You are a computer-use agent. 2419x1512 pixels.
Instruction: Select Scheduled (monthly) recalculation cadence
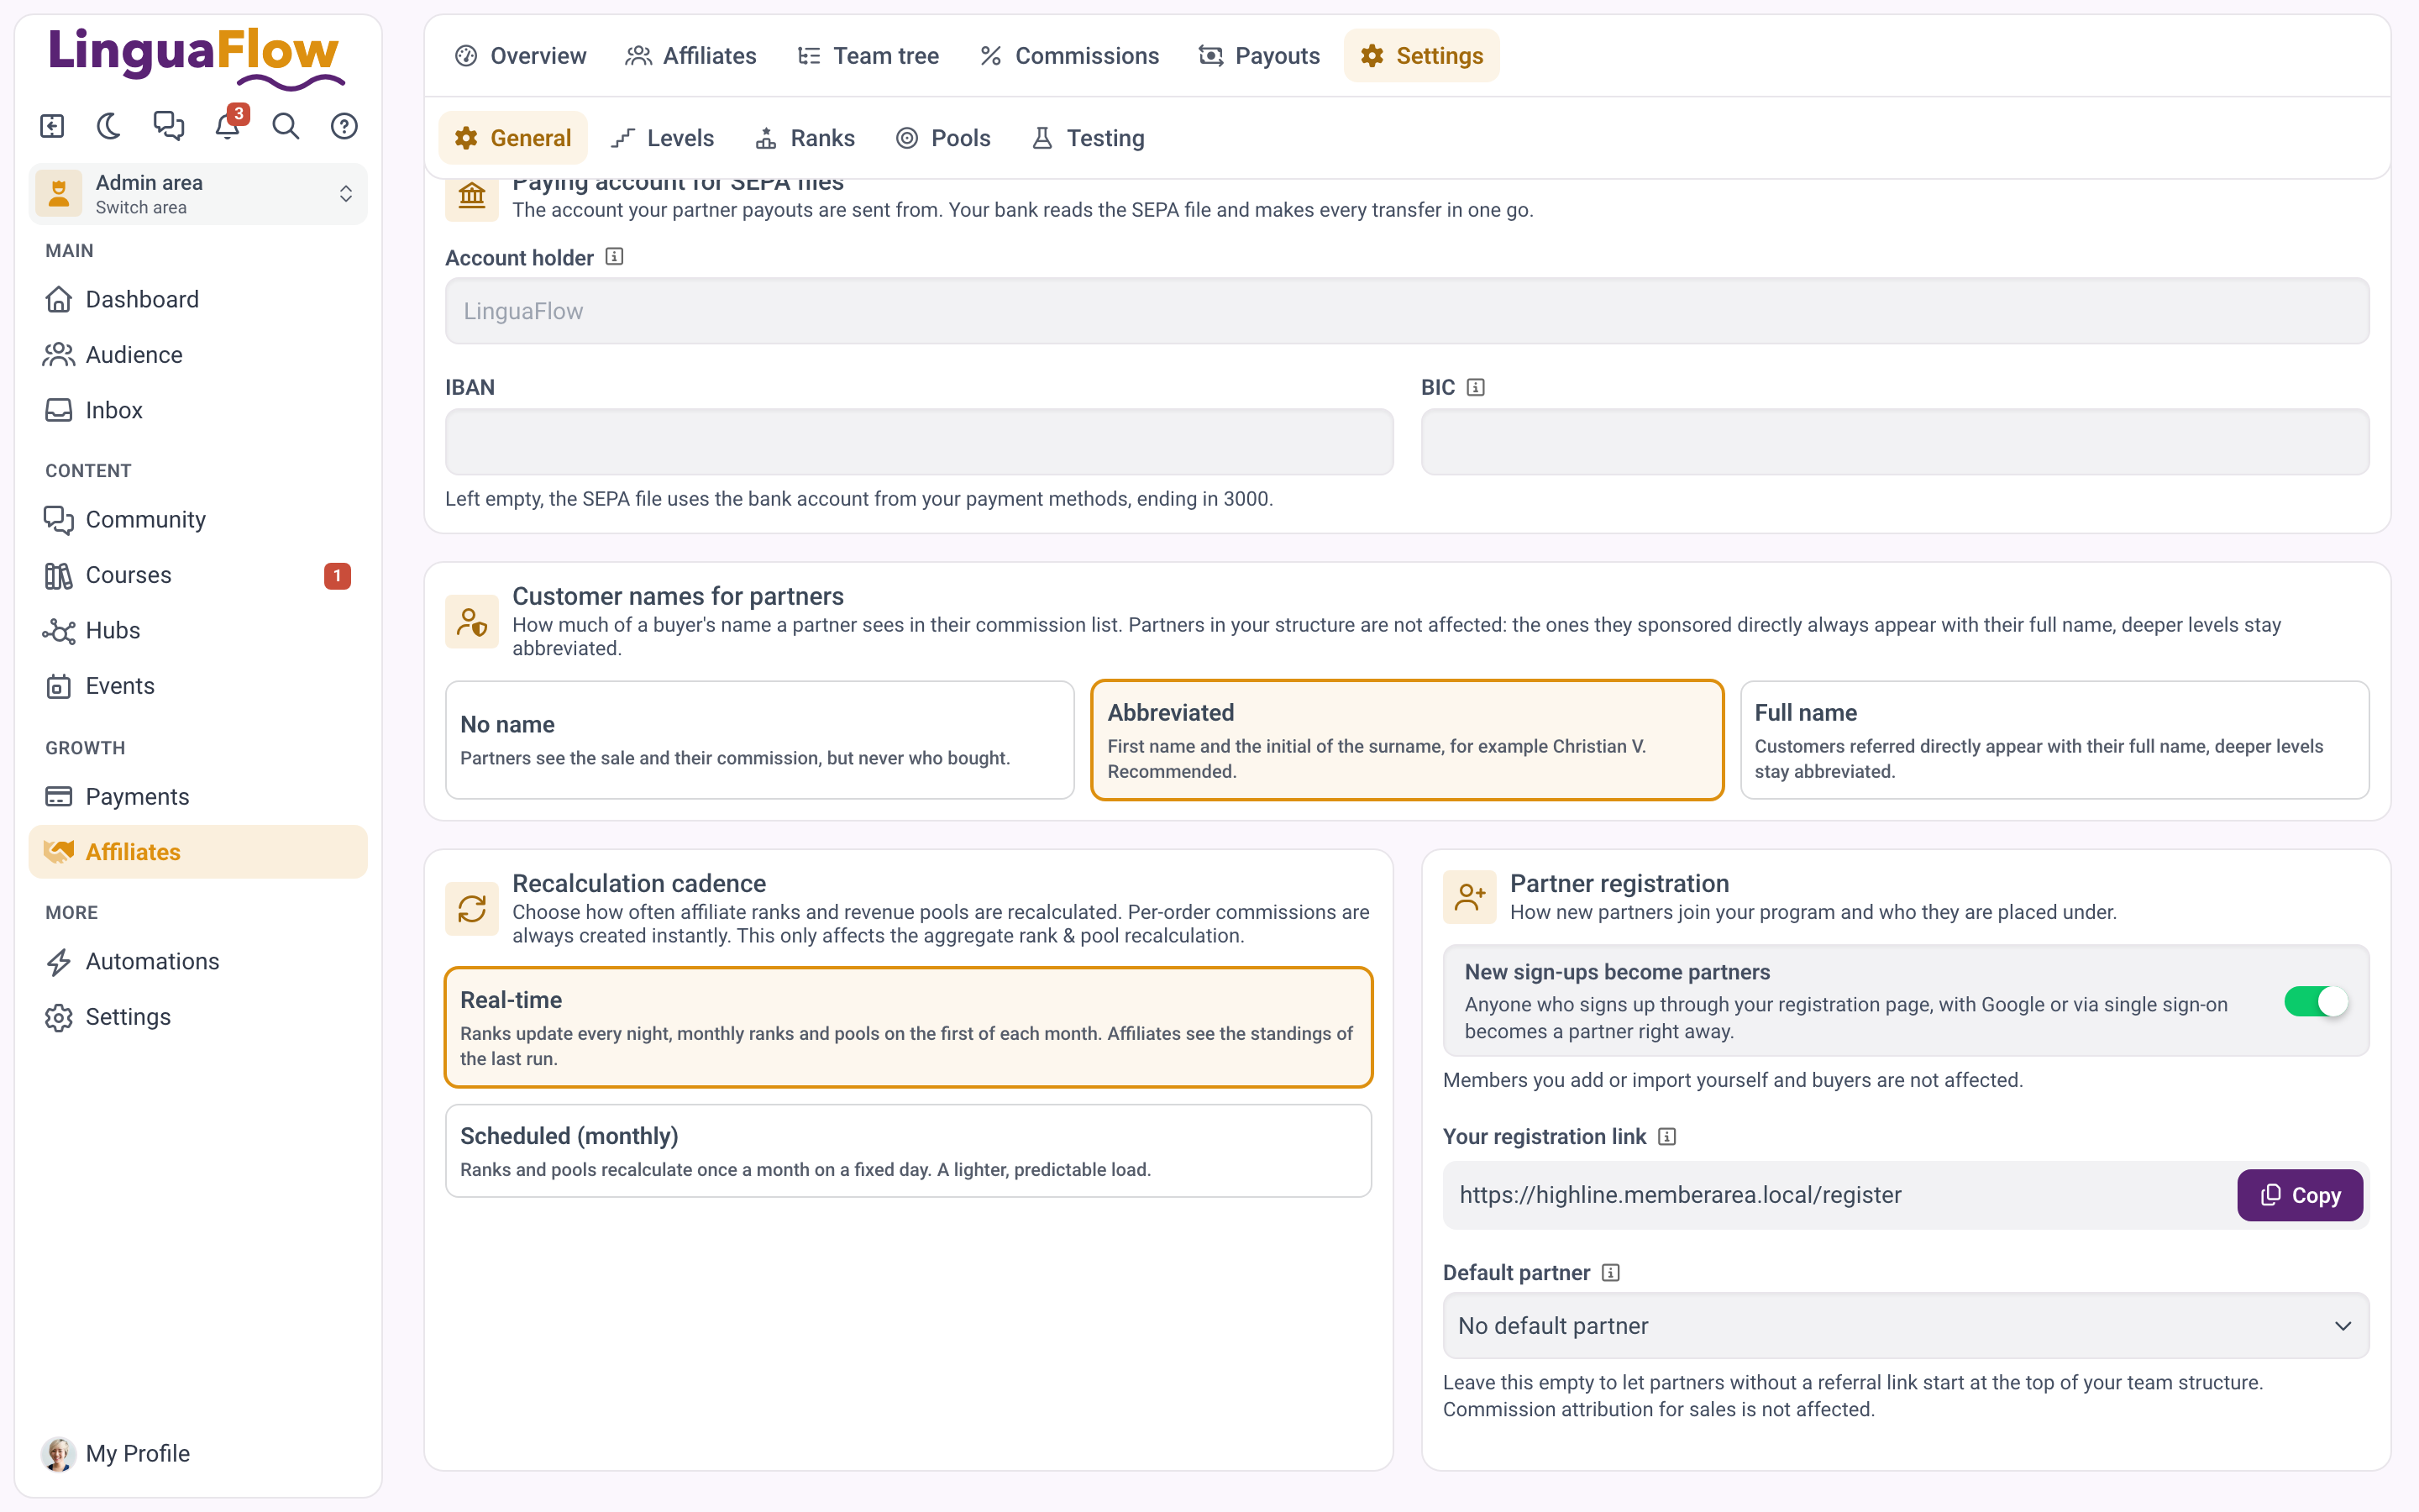click(908, 1151)
